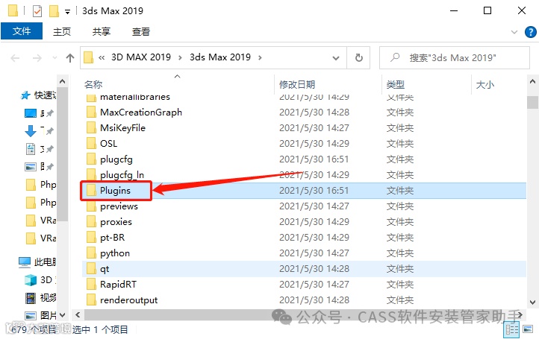Open Documents shortcut in navigation pane
Viewport: 539px width, 339px height.
(x=31, y=149)
